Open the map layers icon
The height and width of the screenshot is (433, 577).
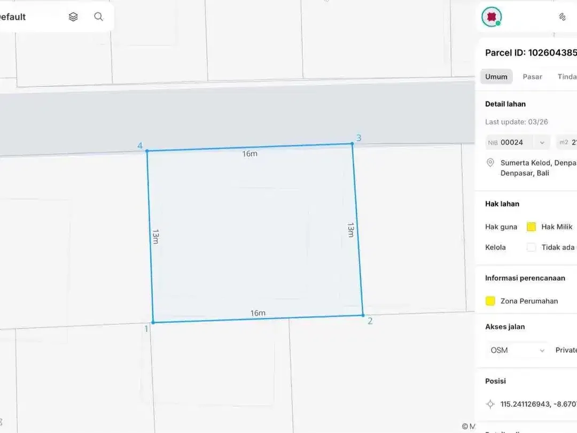pyautogui.click(x=73, y=17)
